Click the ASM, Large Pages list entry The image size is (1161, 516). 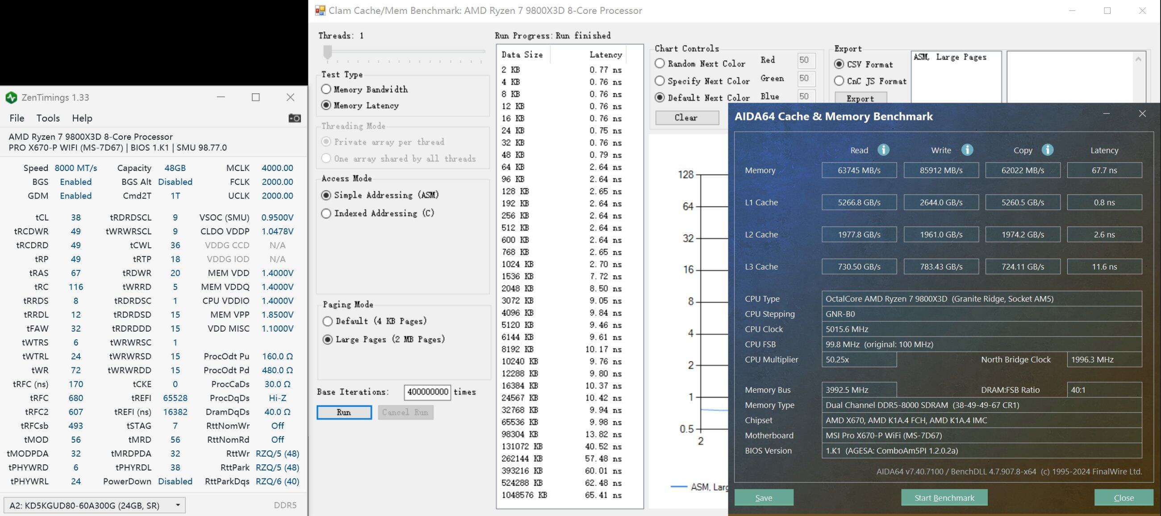click(x=950, y=57)
